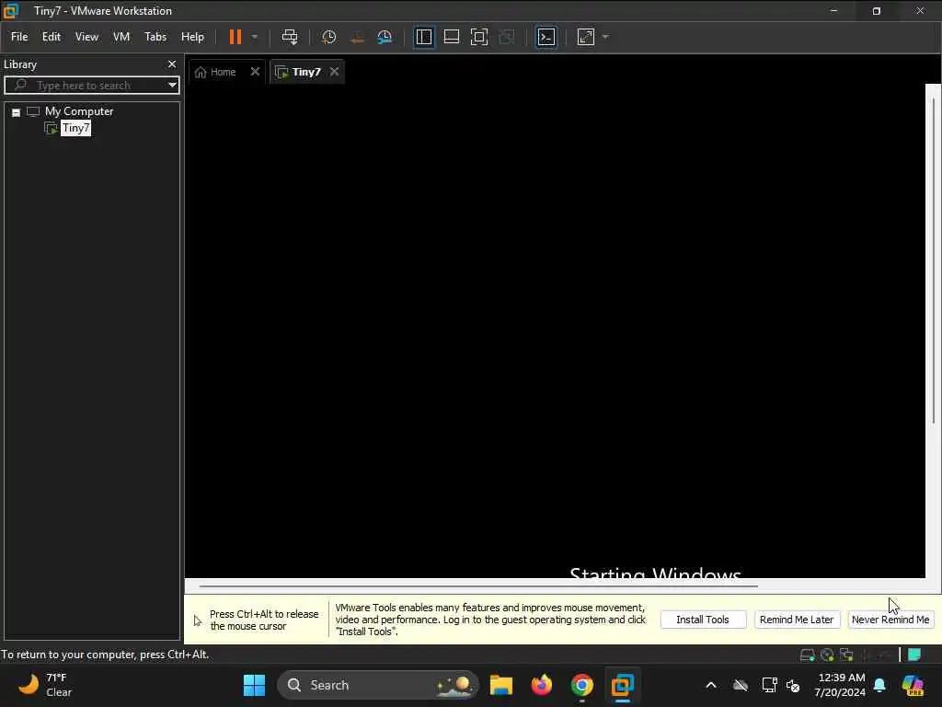
Task: Open the Copilot taskbar icon
Action: click(913, 685)
